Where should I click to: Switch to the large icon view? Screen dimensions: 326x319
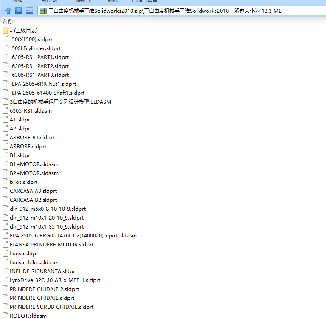(19, 10)
